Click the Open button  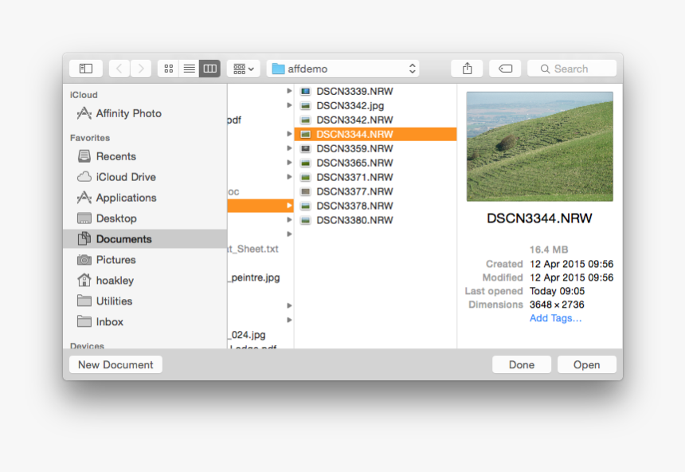586,364
